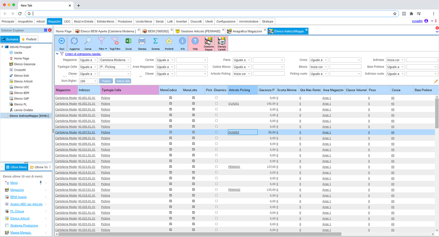Click the Stampa printer icon
This screenshot has width=439, height=237.
tap(142, 41)
